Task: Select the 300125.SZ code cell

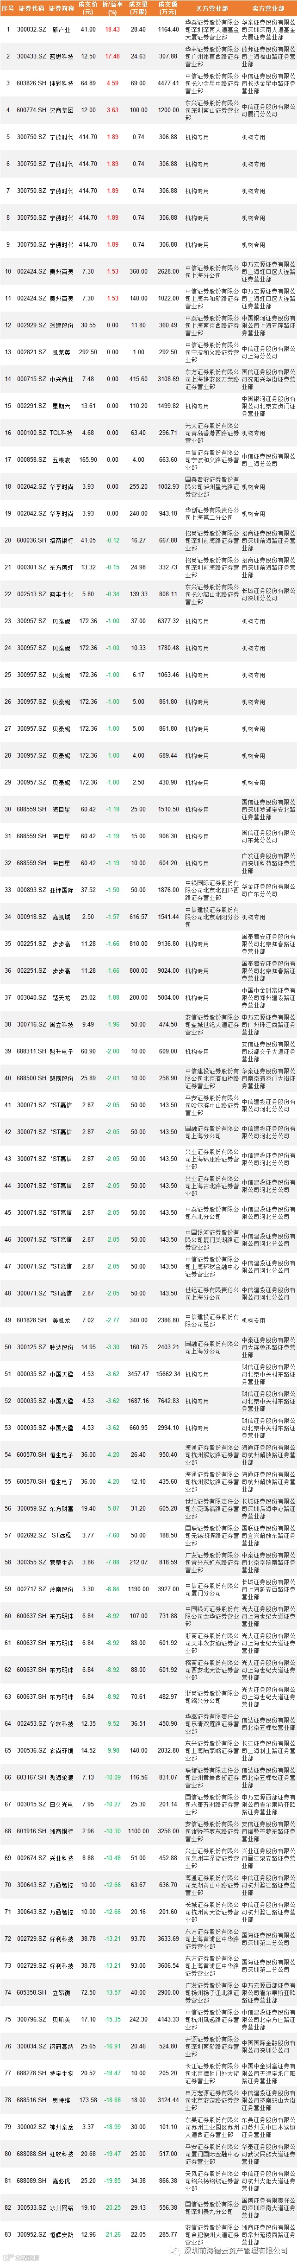Action: [x=31, y=1347]
